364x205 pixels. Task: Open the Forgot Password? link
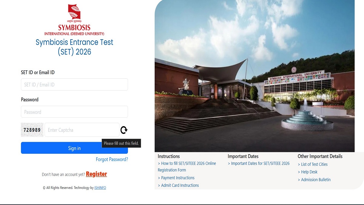(112, 159)
